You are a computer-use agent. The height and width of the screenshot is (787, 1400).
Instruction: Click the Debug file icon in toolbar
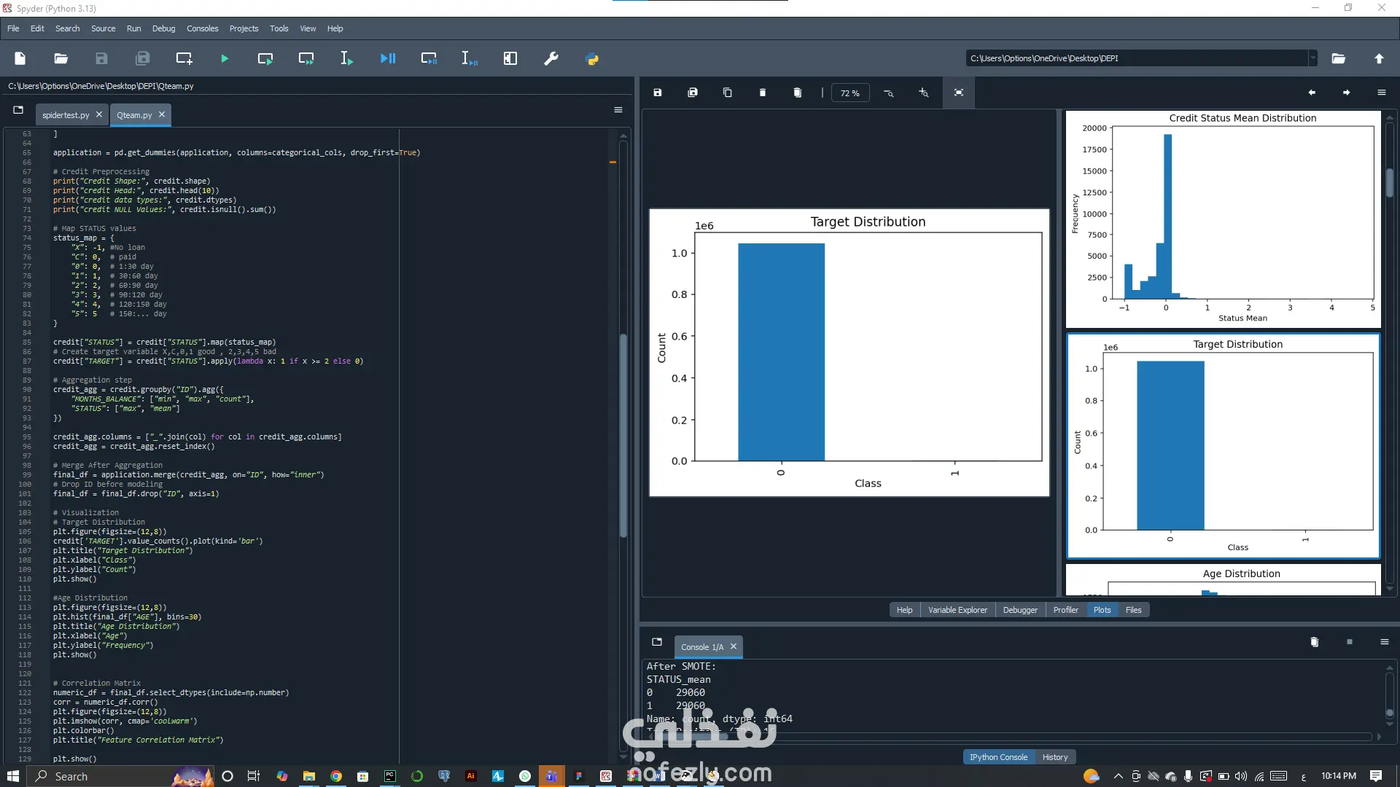(x=388, y=58)
